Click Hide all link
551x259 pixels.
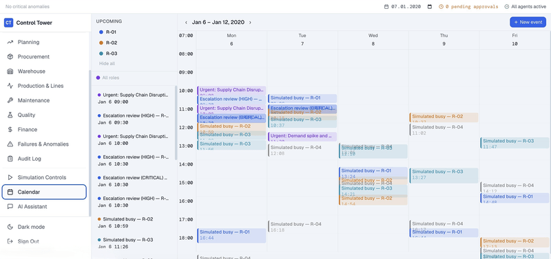pyautogui.click(x=107, y=64)
